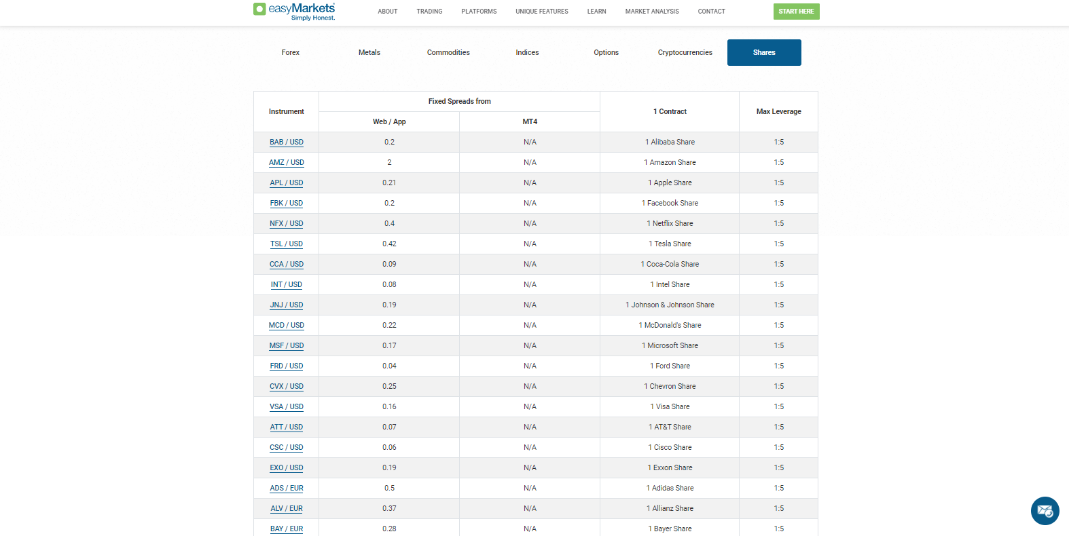Click the MT4 column header

530,121
